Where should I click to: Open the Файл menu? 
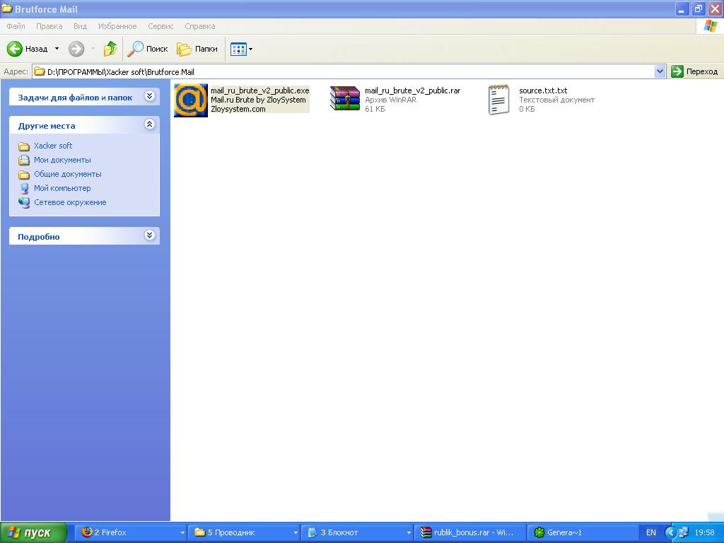click(16, 26)
